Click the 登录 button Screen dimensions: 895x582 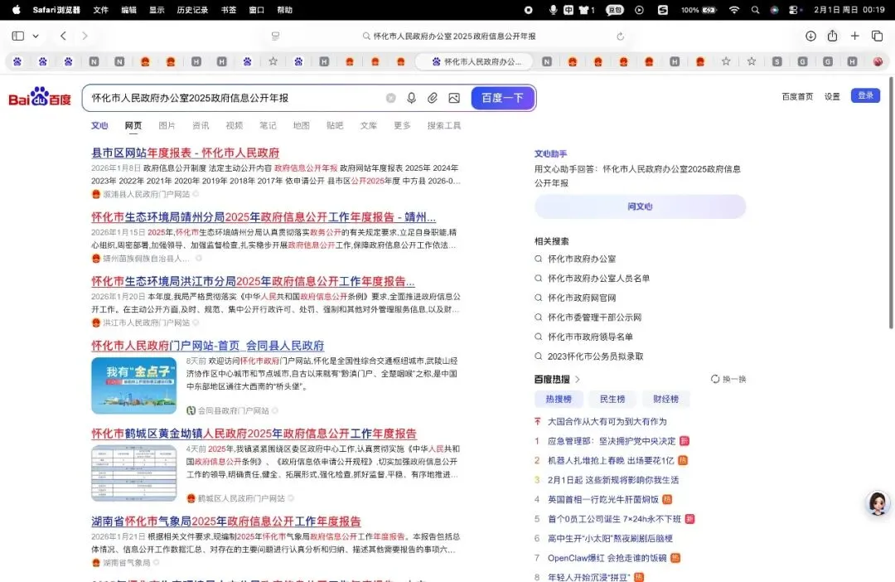(x=865, y=95)
